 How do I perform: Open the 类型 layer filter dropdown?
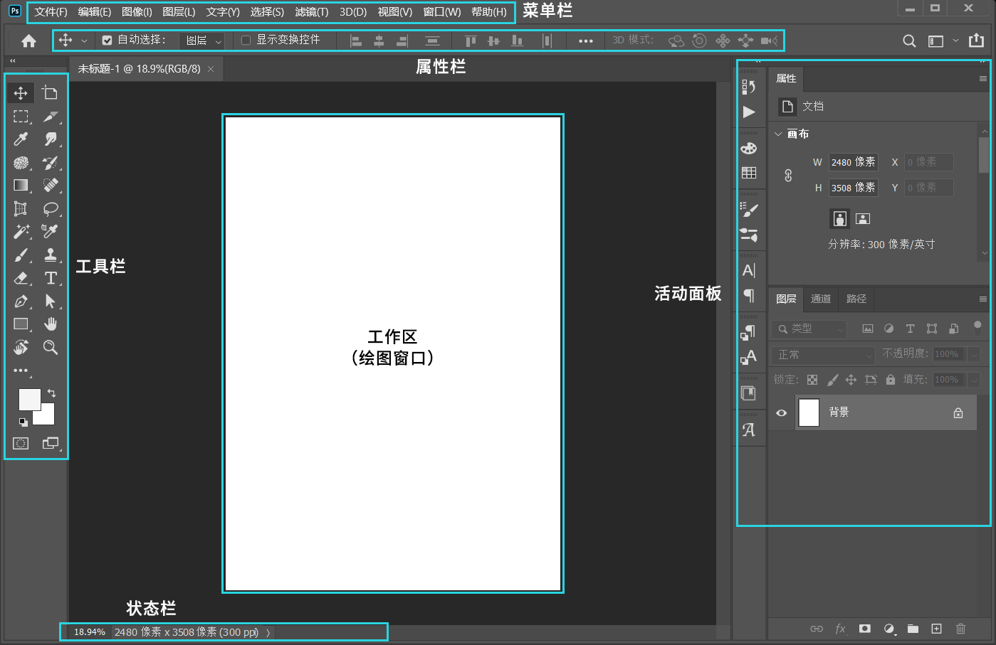[809, 329]
